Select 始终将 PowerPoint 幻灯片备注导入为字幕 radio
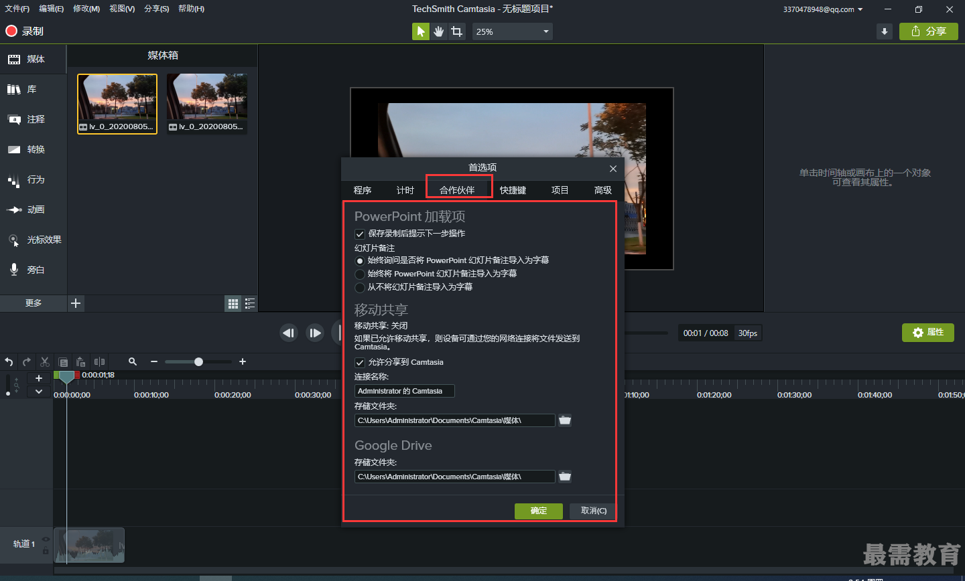The image size is (965, 581). click(x=360, y=274)
